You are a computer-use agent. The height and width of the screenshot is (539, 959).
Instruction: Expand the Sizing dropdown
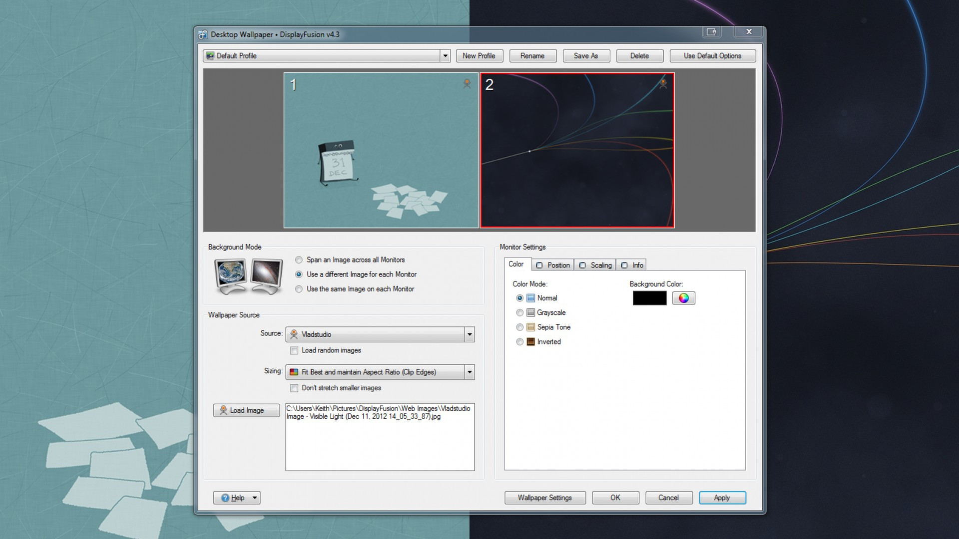click(469, 372)
